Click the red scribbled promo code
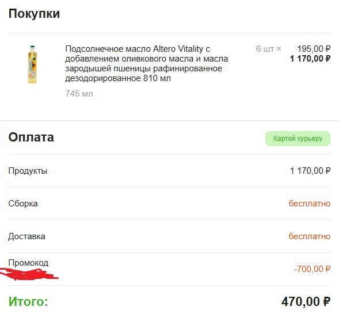The width and height of the screenshot is (339, 318). (x=29, y=274)
